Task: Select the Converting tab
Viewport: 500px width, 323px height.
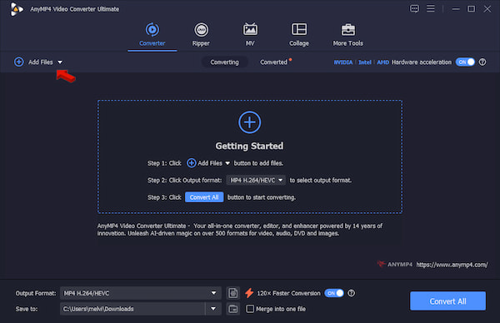Action: tap(224, 62)
